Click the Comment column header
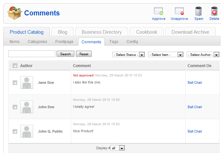The image size is (224, 156). coord(82,66)
